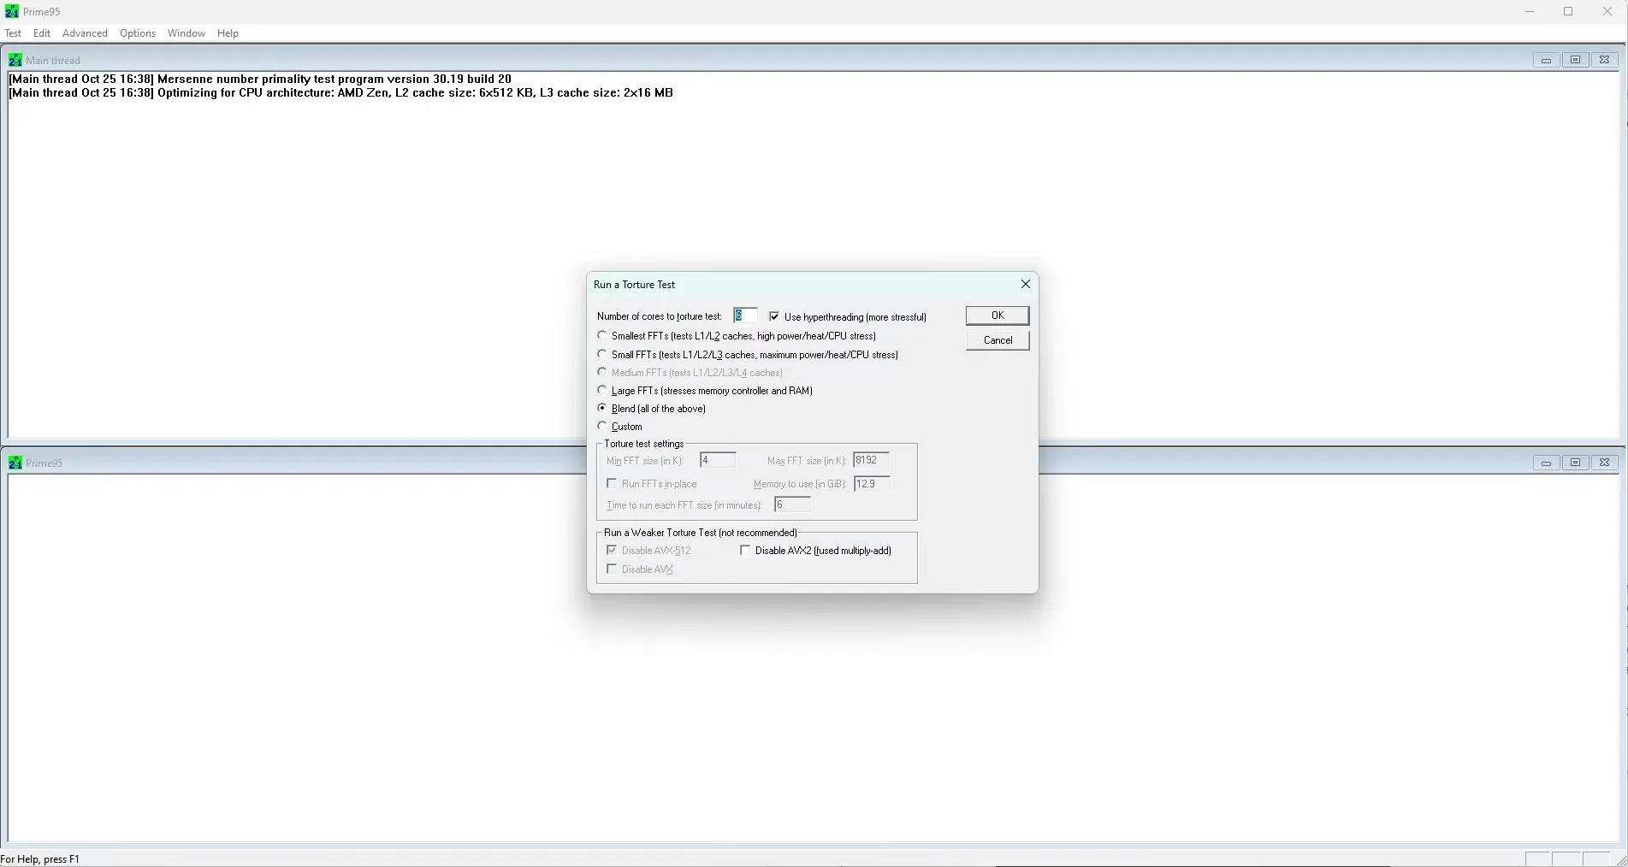Open the Test menu
This screenshot has width=1628, height=867.
click(x=13, y=33)
